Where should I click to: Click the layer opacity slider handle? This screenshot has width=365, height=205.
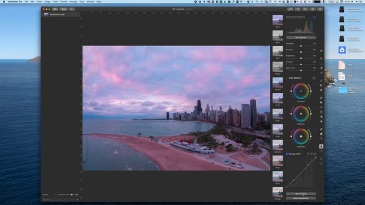72,195
